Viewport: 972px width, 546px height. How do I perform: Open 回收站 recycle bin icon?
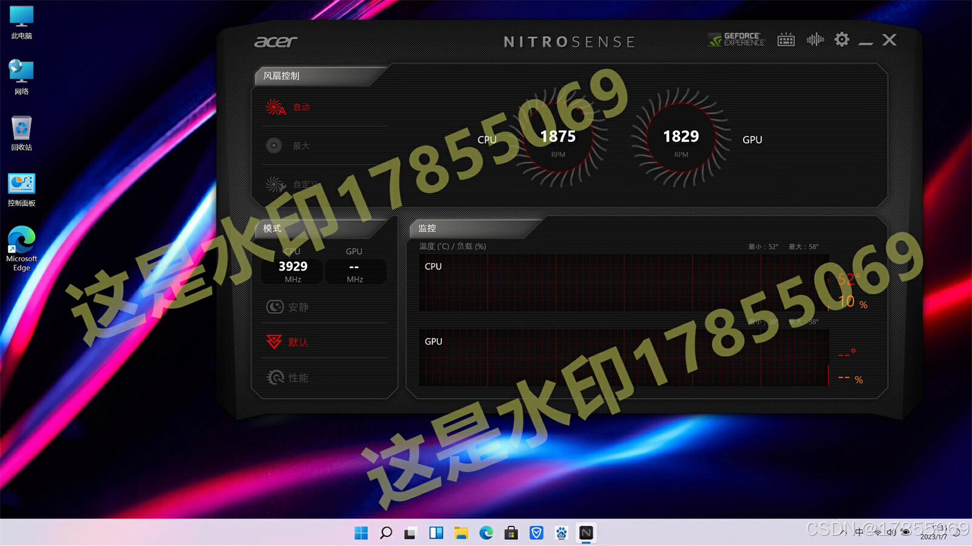(21, 133)
